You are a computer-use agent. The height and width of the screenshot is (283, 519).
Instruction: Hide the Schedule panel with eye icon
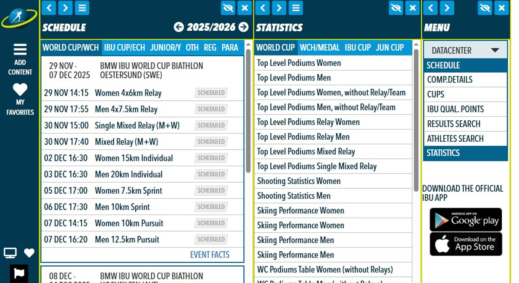227,8
